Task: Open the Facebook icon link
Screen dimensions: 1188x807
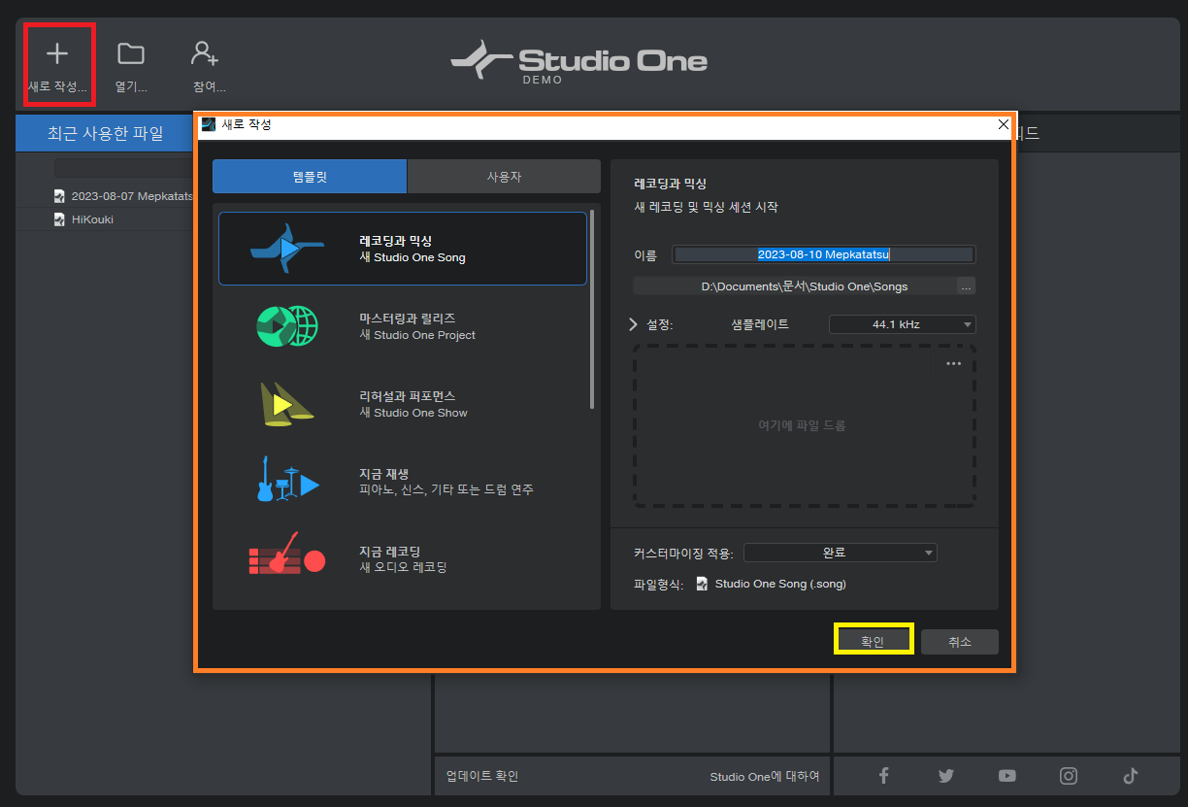Action: click(x=883, y=775)
